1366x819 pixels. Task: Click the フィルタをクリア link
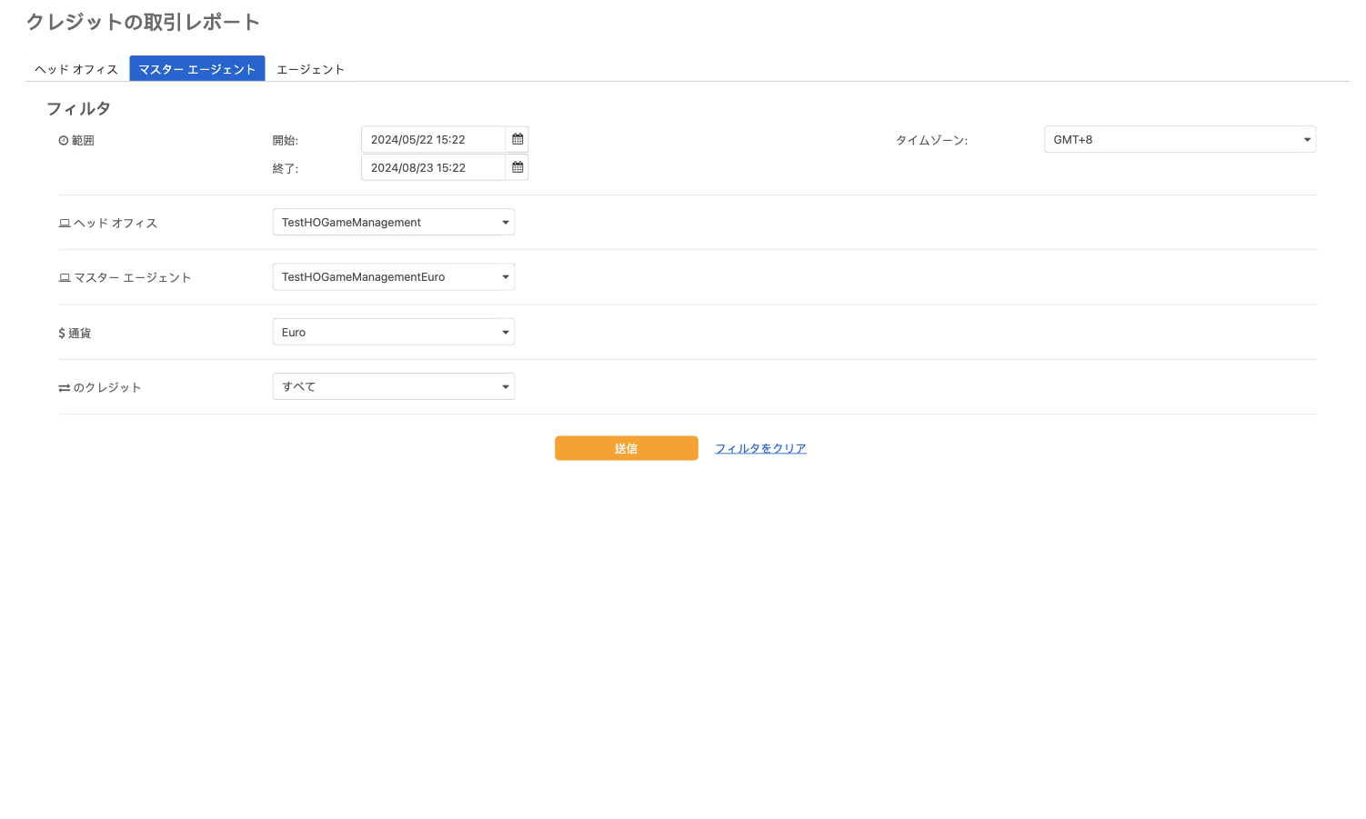point(760,448)
